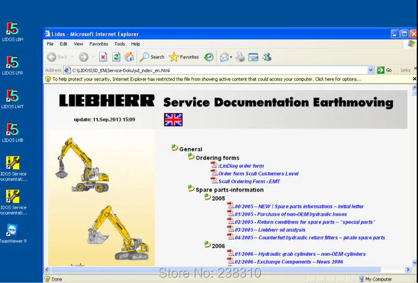The height and width of the screenshot is (283, 418).
Task: Open the Back button history dropdown arrow
Action: coord(72,57)
